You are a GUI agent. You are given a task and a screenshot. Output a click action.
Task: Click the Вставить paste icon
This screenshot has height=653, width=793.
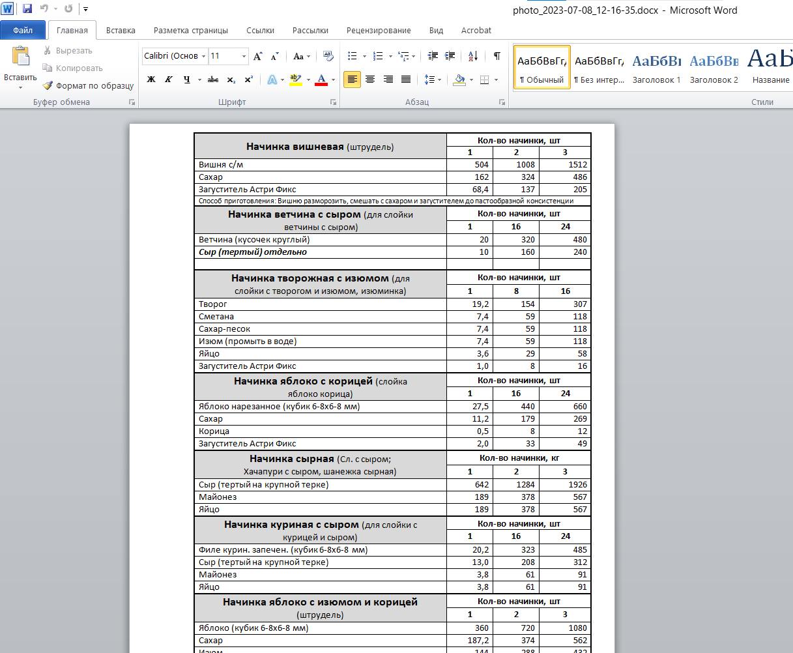20,57
